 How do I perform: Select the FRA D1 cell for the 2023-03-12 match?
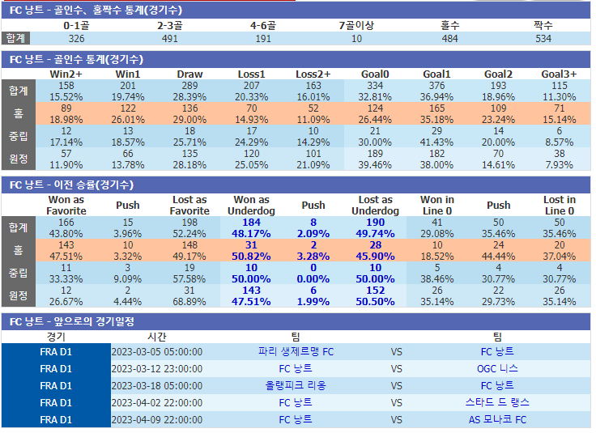pos(56,369)
